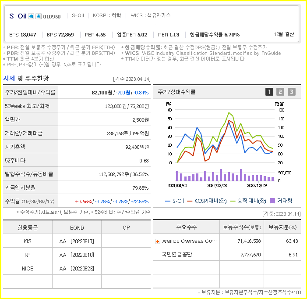Viewport: 307px width, 299px height.
Task: Click the KOSPI : 화학 classification
Action: pos(107,15)
